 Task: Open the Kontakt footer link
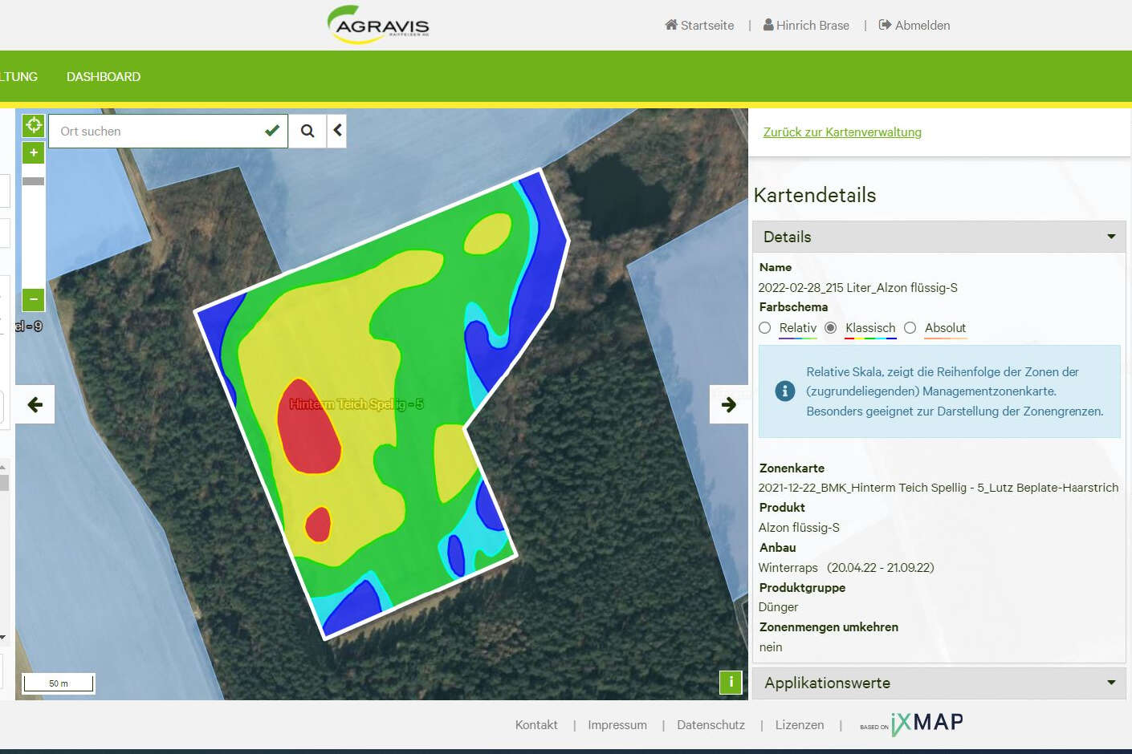tap(536, 725)
